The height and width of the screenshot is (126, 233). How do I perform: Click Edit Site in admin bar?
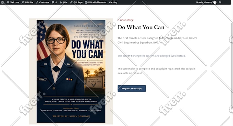coord(27,2)
